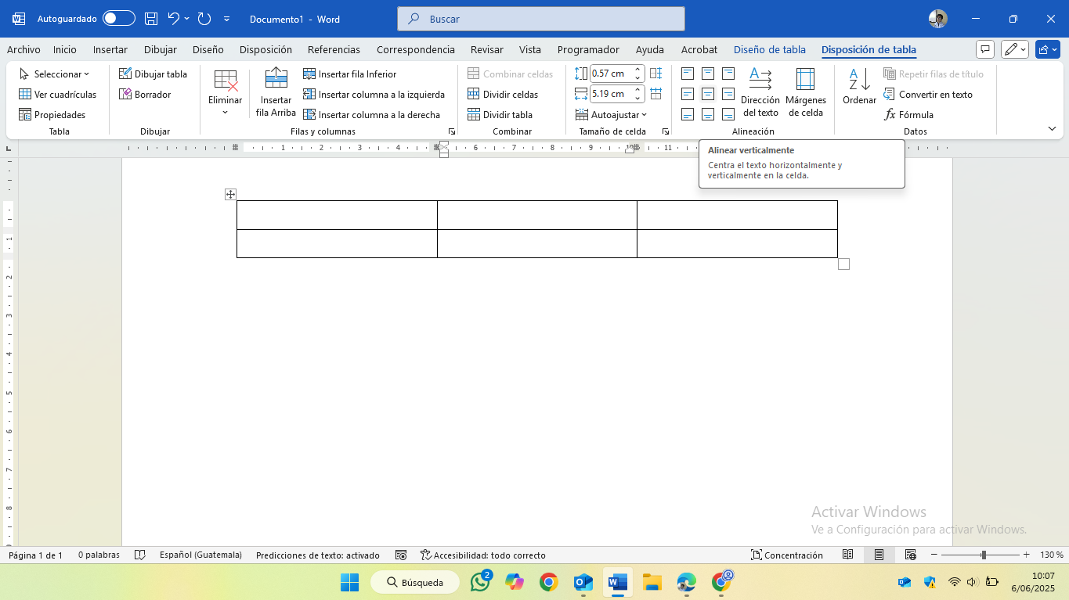Open the Referencias tab

(x=334, y=49)
